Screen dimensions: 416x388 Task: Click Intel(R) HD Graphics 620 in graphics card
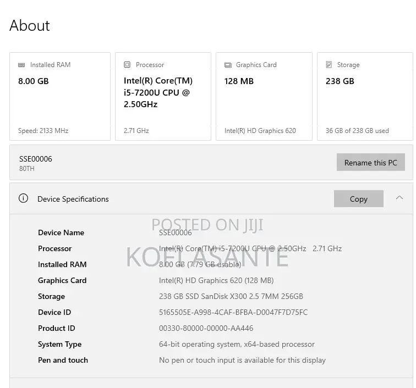(x=260, y=131)
